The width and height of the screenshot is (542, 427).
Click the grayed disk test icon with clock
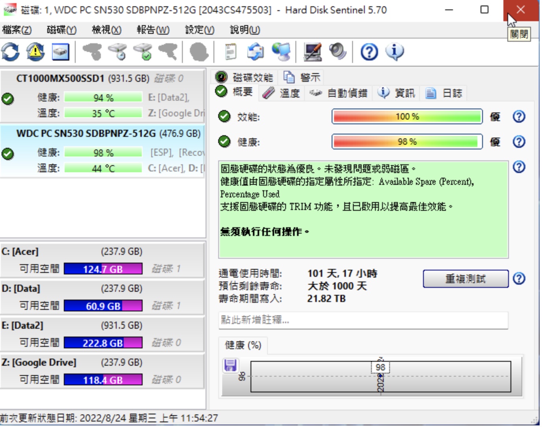tap(117, 52)
